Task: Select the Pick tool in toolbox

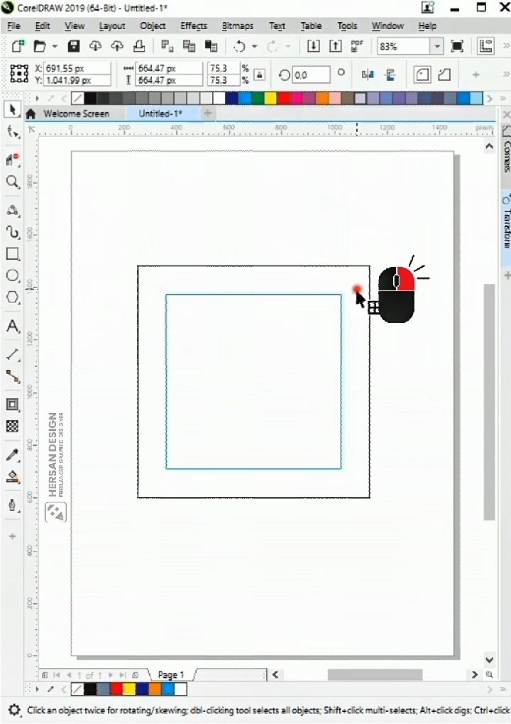Action: (x=13, y=110)
